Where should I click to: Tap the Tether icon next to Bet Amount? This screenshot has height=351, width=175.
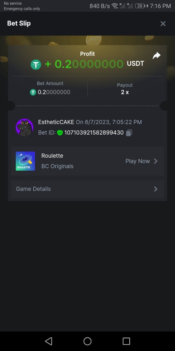point(33,92)
